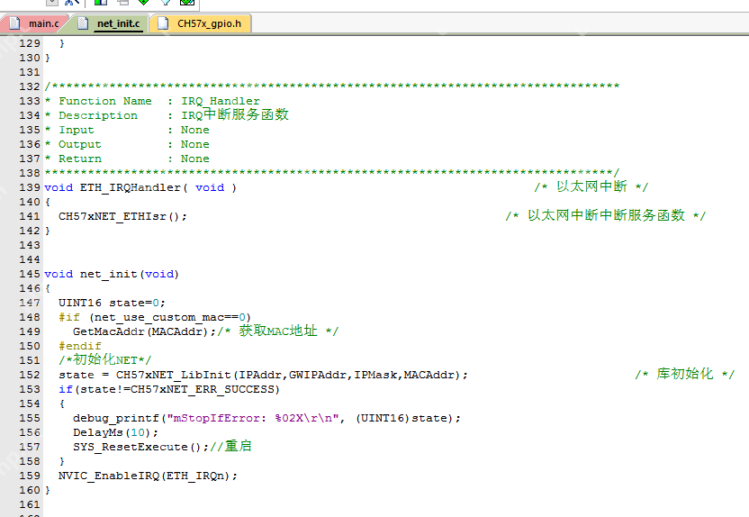
Task: Click the 'mStopIfError: %02X\r\n' string literal
Action: tap(253, 418)
